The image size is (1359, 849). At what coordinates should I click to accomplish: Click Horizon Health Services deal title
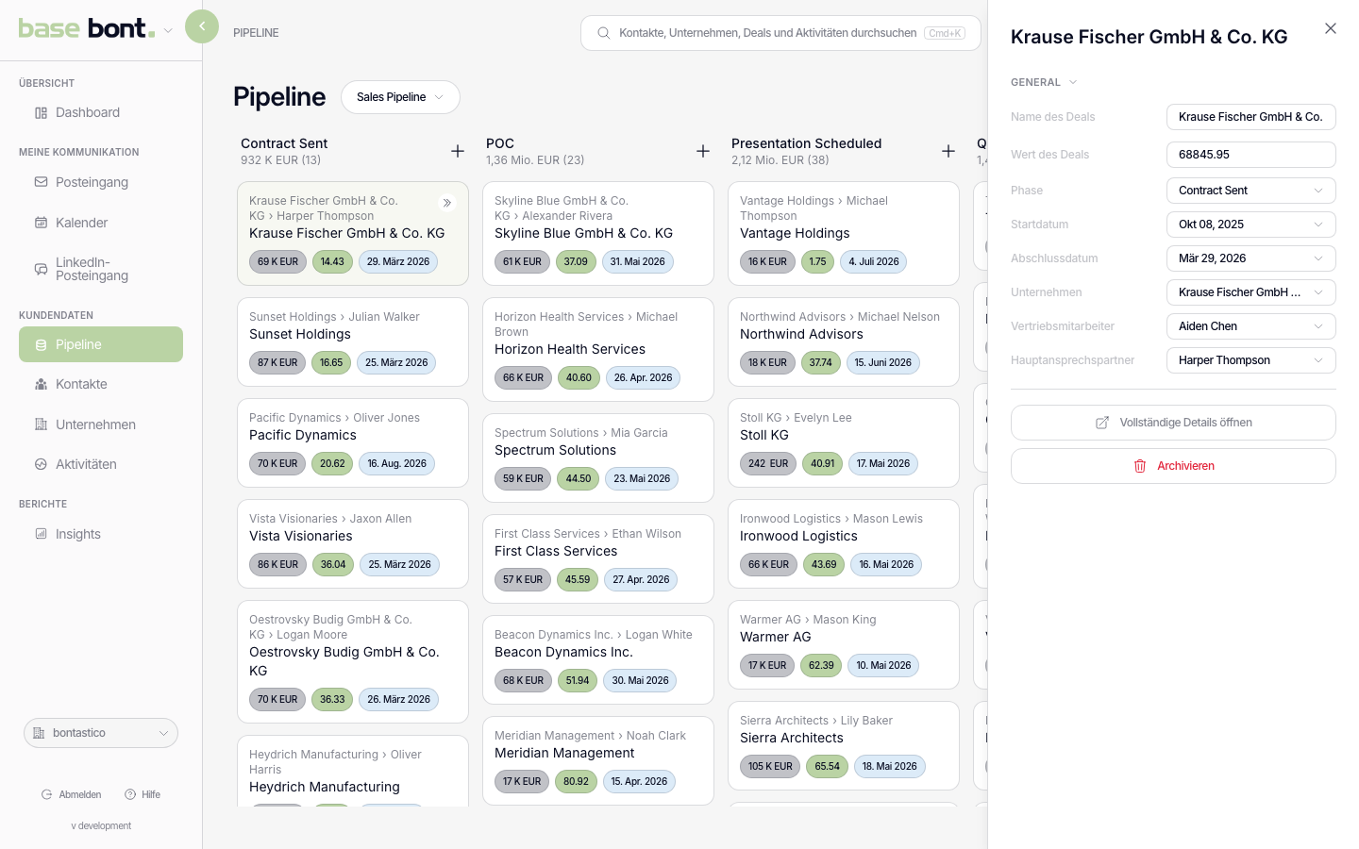570,349
